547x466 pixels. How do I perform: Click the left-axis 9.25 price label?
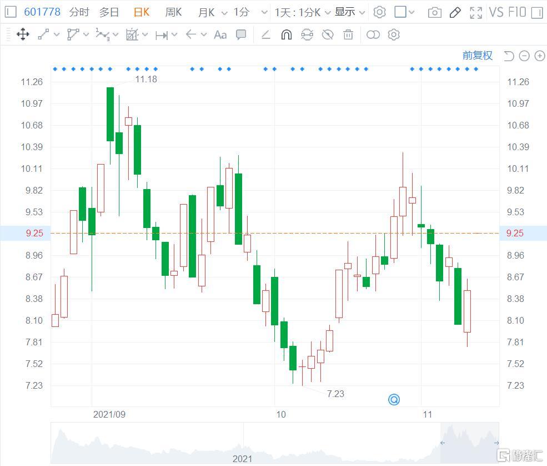coord(34,234)
